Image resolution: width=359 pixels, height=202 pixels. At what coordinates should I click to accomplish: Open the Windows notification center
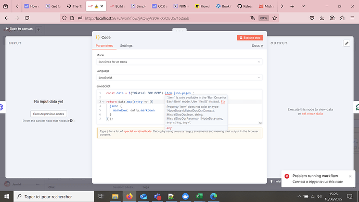(350, 196)
